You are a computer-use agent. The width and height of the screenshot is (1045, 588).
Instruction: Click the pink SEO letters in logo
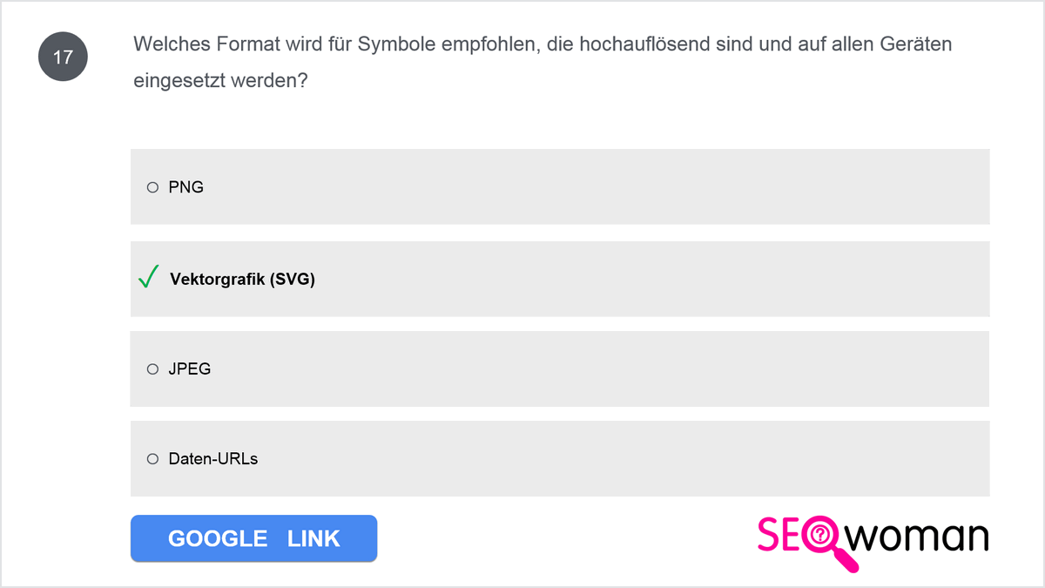(x=781, y=535)
